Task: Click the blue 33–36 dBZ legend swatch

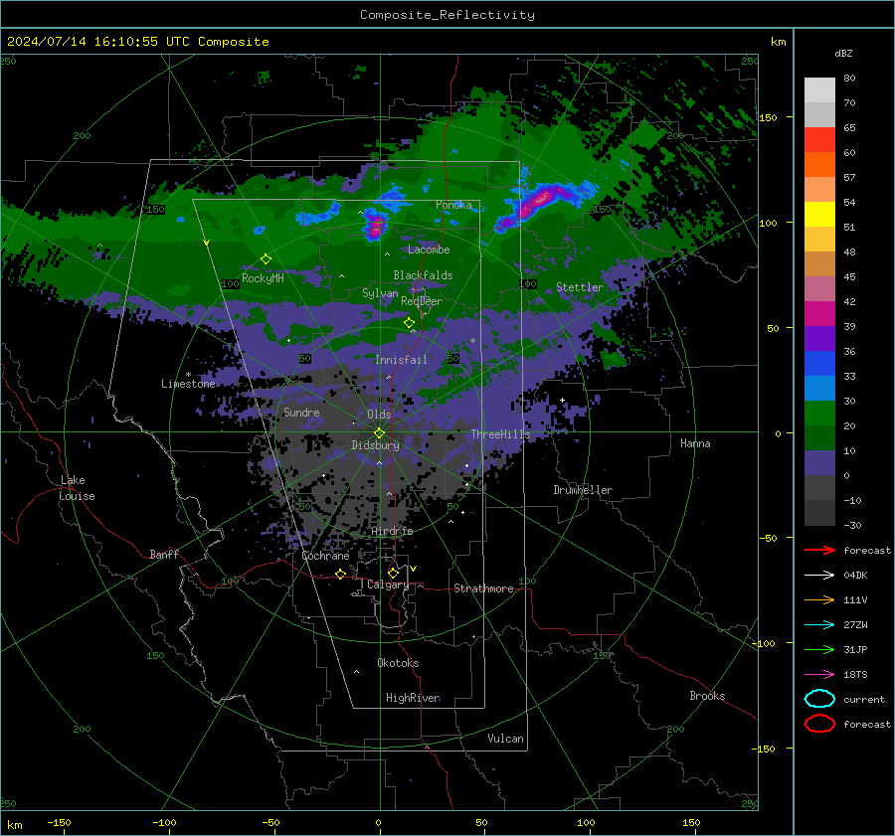Action: (819, 364)
